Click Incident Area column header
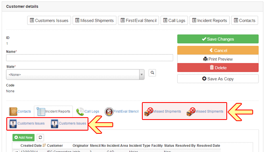 117,146
